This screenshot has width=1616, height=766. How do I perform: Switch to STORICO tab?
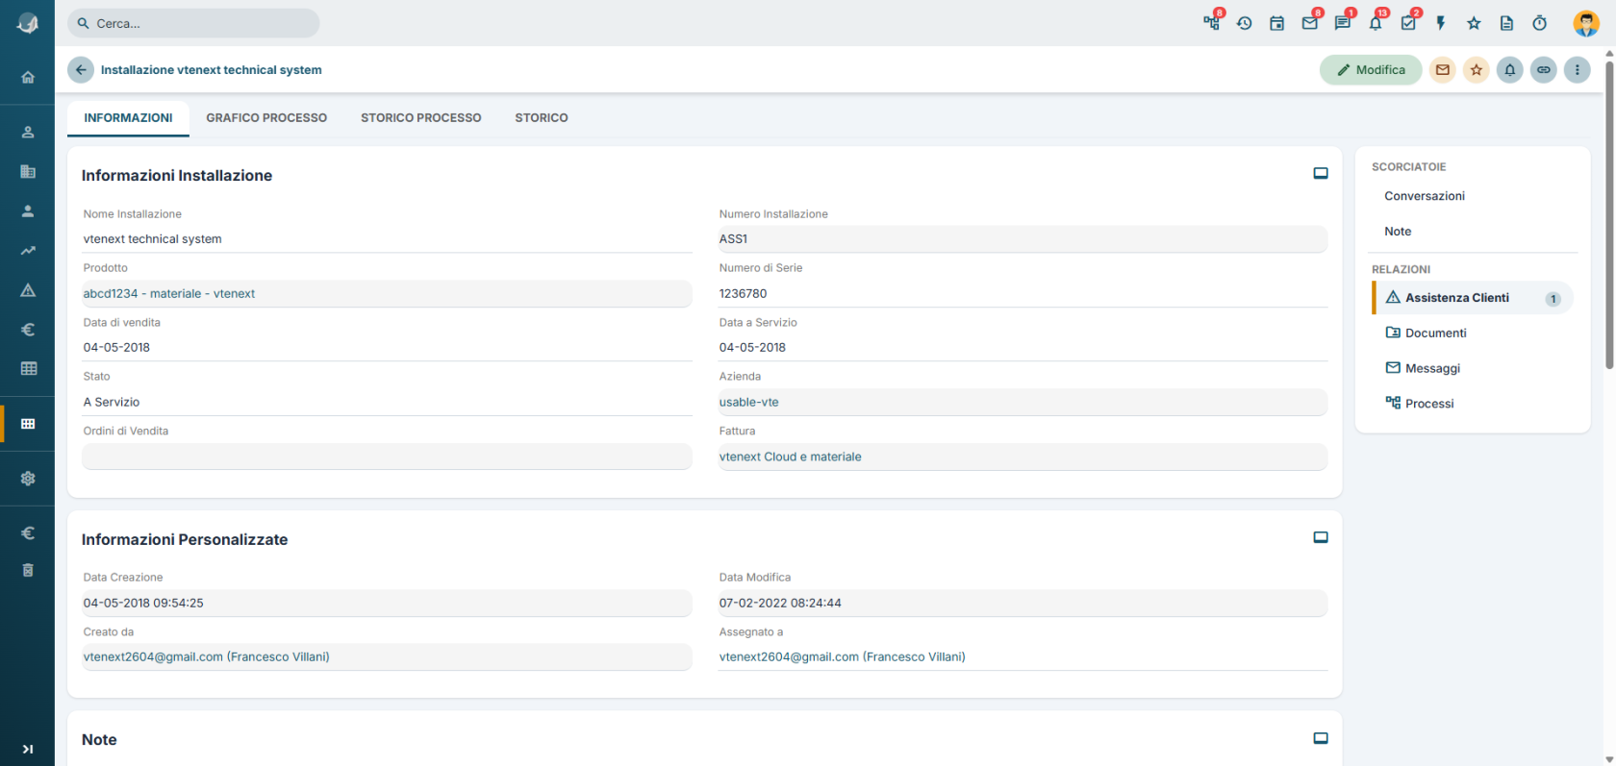(542, 117)
